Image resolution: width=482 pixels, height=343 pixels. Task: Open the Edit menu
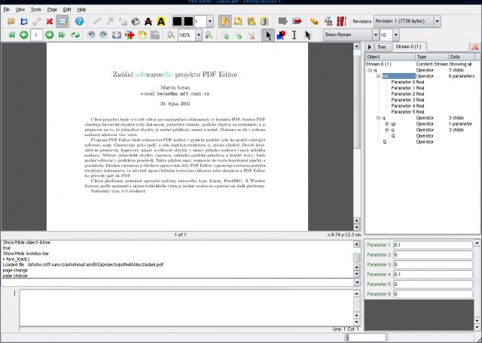(x=67, y=10)
